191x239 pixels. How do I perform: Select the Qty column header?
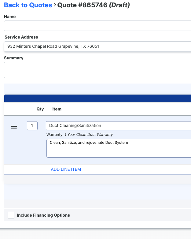click(40, 109)
